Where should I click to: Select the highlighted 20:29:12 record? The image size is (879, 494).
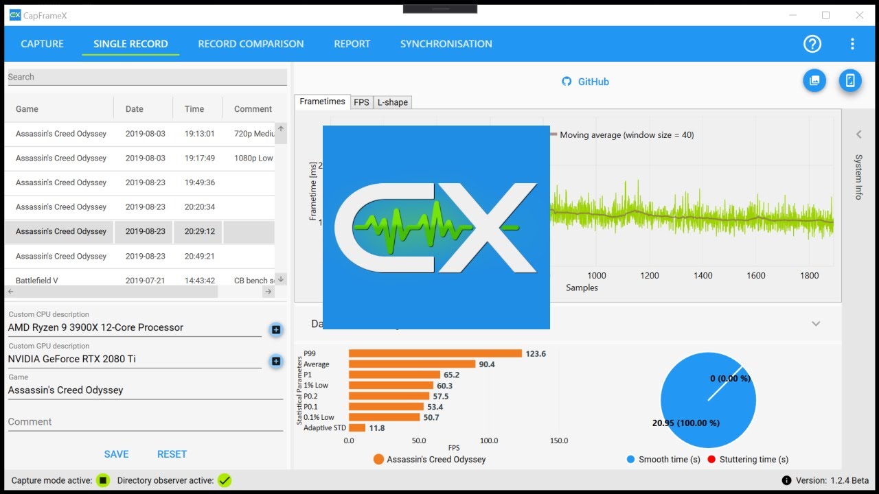pyautogui.click(x=140, y=231)
